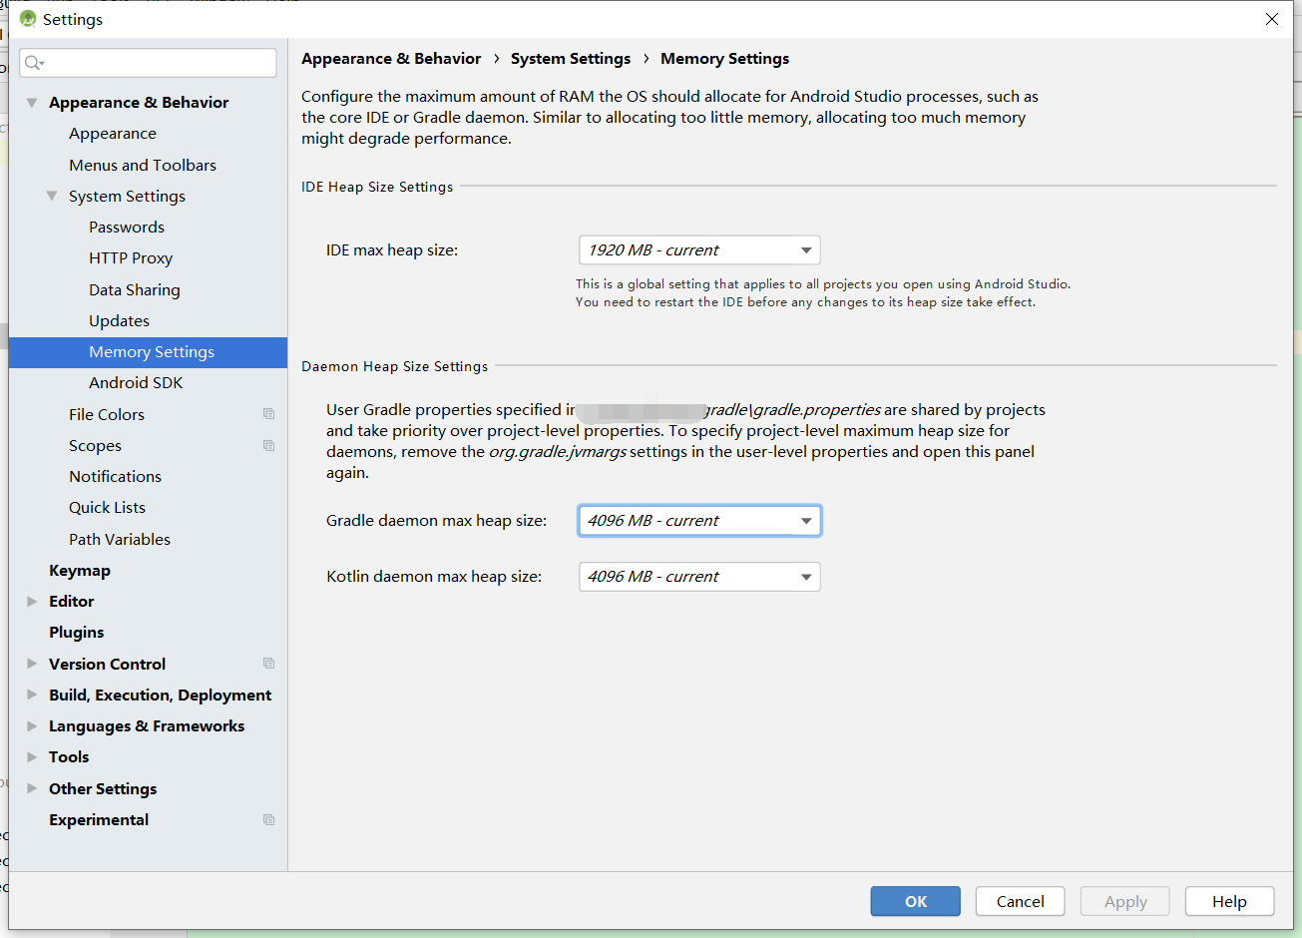Expand the Other Settings section
1302x938 pixels.
(x=32, y=788)
